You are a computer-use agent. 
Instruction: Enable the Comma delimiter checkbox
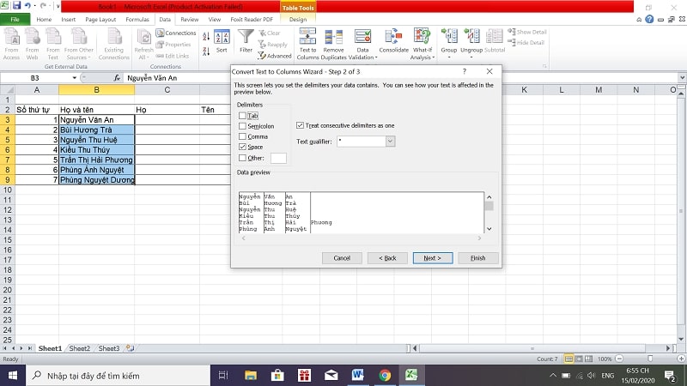click(x=242, y=136)
